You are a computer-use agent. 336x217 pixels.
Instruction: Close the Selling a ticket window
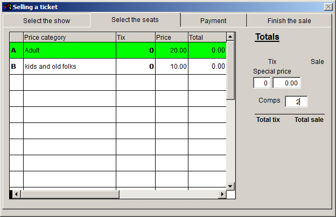pyautogui.click(x=328, y=7)
